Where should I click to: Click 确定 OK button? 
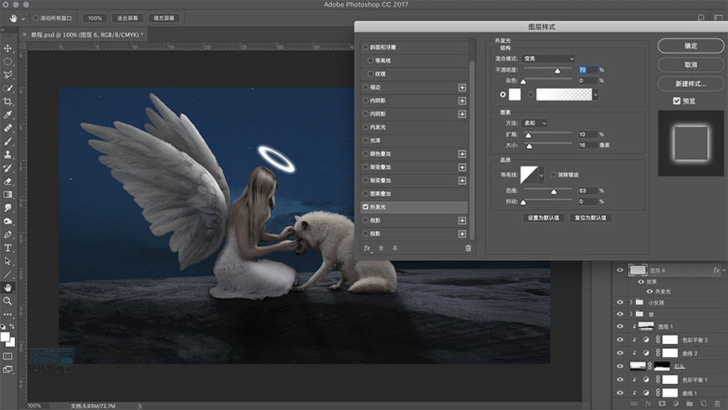click(x=691, y=46)
